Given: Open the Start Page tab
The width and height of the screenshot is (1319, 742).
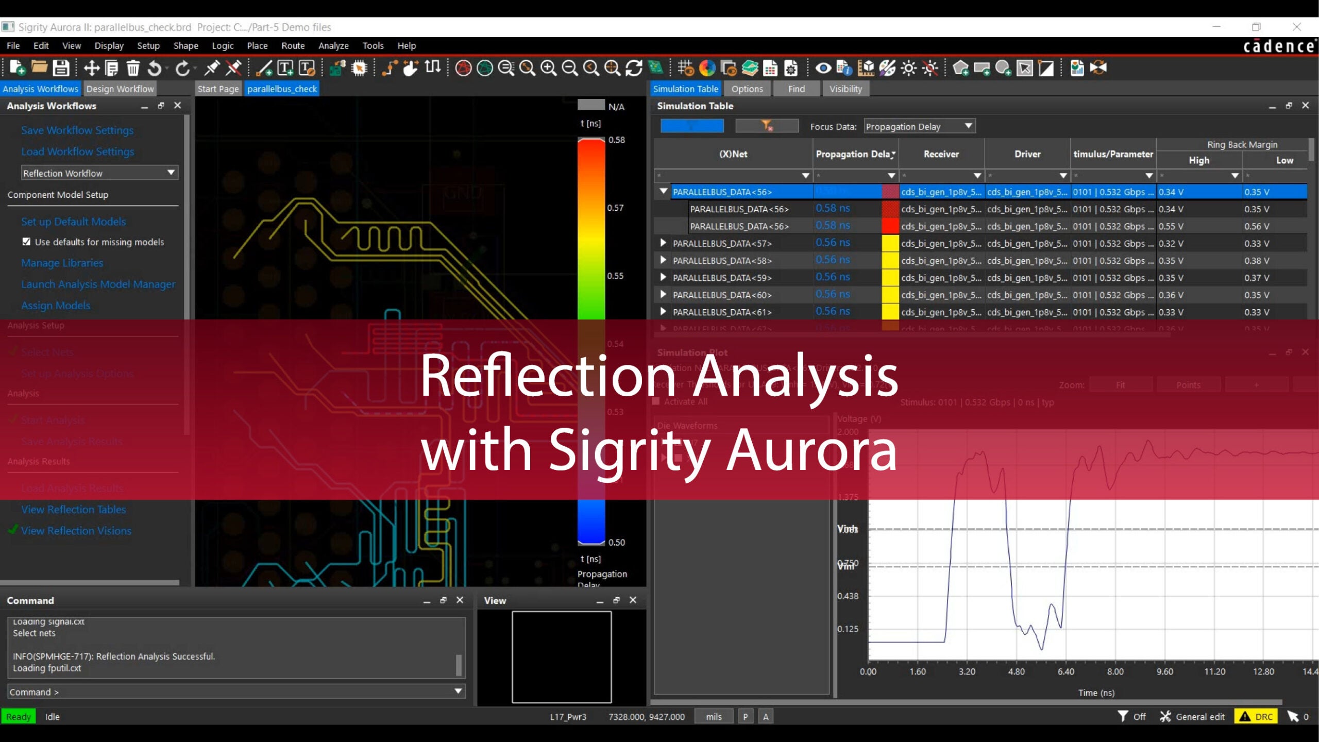Looking at the screenshot, I should coord(218,89).
